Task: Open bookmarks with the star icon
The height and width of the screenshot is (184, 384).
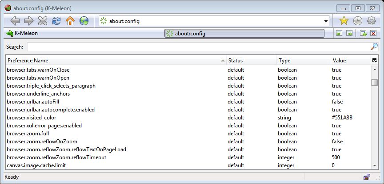Action: [344, 21]
